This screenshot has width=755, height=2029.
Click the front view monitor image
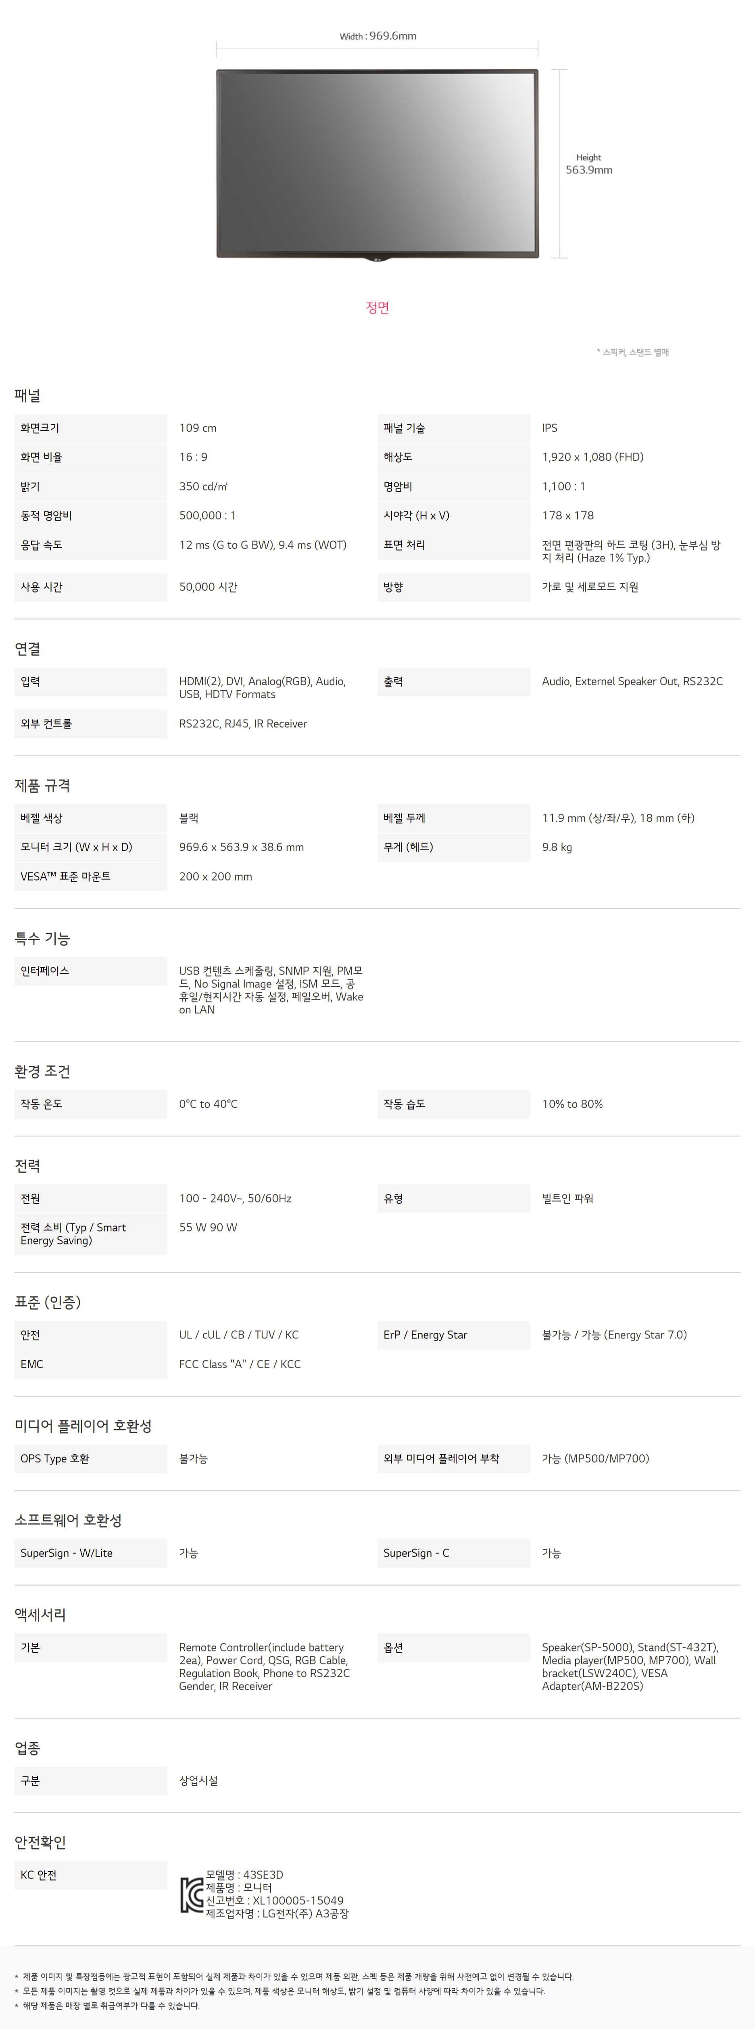[x=377, y=161]
